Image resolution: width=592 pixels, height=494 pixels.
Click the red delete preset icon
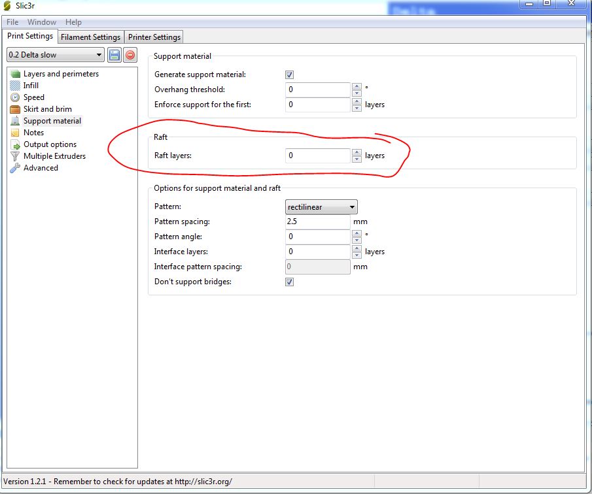click(x=130, y=56)
